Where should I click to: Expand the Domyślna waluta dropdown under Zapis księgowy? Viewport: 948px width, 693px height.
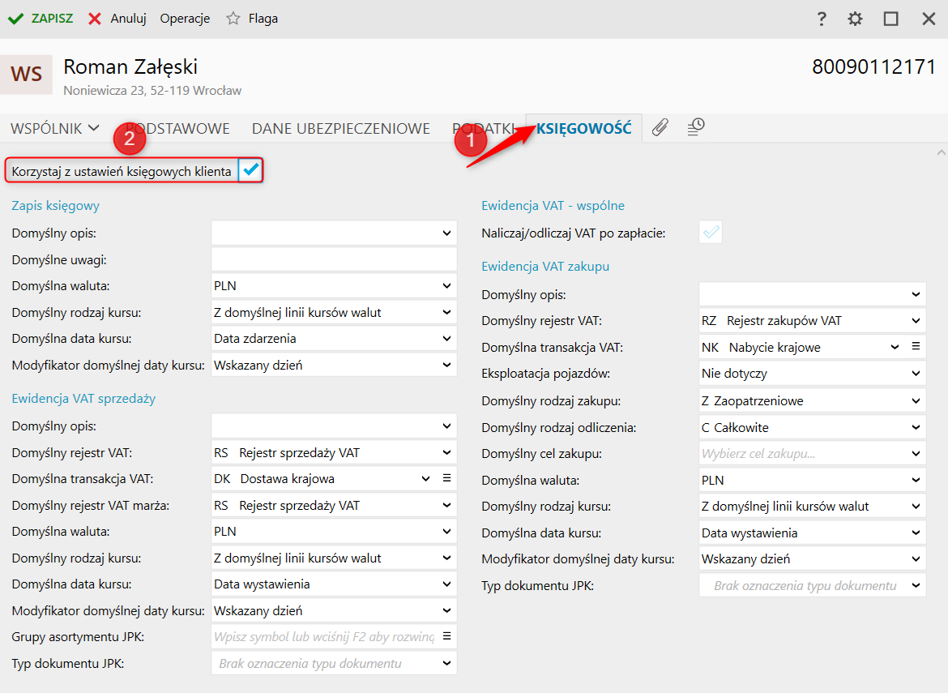click(x=446, y=286)
